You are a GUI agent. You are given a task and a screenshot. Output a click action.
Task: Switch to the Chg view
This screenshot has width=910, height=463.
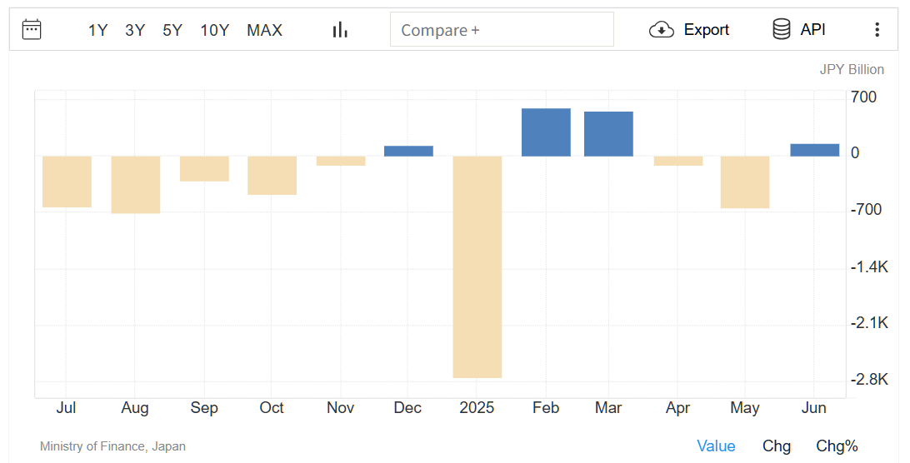tap(777, 446)
